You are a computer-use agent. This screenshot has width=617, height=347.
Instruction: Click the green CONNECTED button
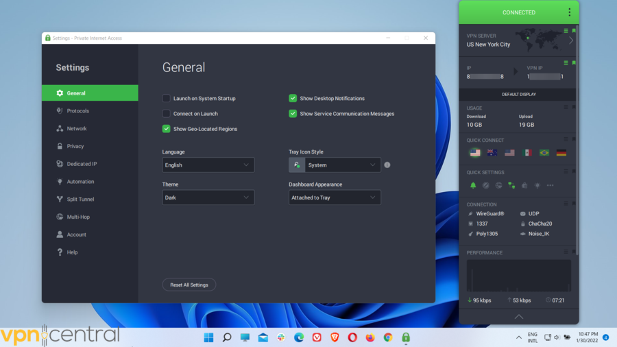pos(518,12)
